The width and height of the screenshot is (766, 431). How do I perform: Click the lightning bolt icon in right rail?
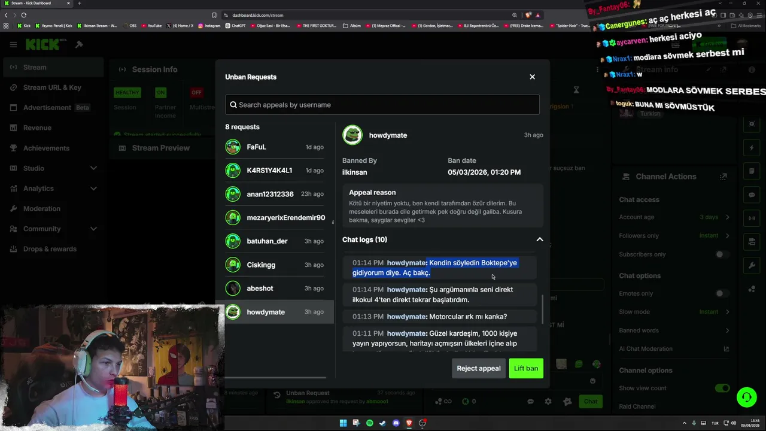[752, 148]
